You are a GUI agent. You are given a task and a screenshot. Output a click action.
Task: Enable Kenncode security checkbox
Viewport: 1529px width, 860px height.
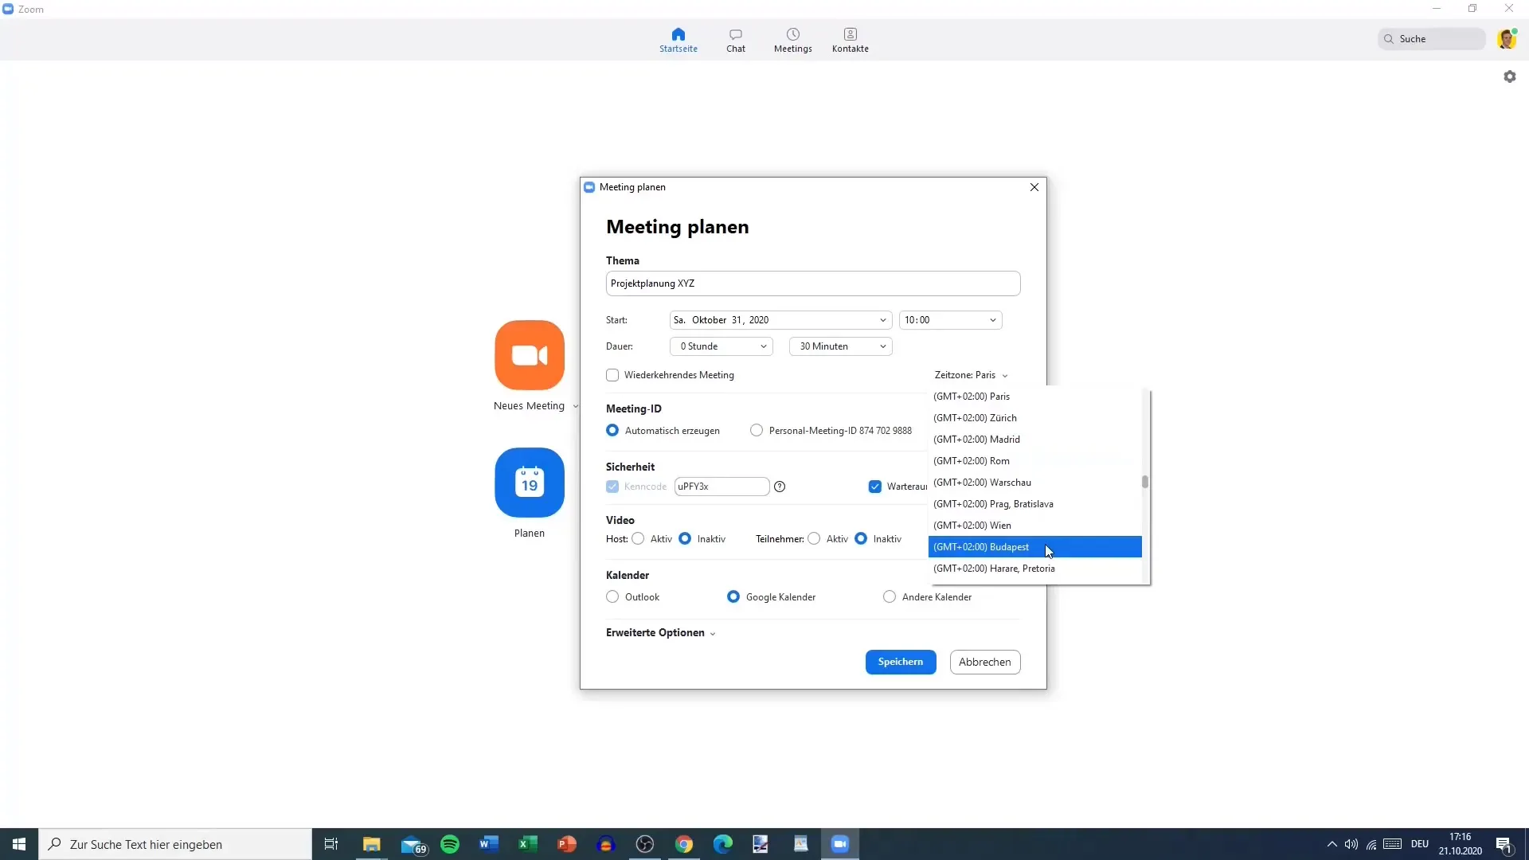coord(613,485)
